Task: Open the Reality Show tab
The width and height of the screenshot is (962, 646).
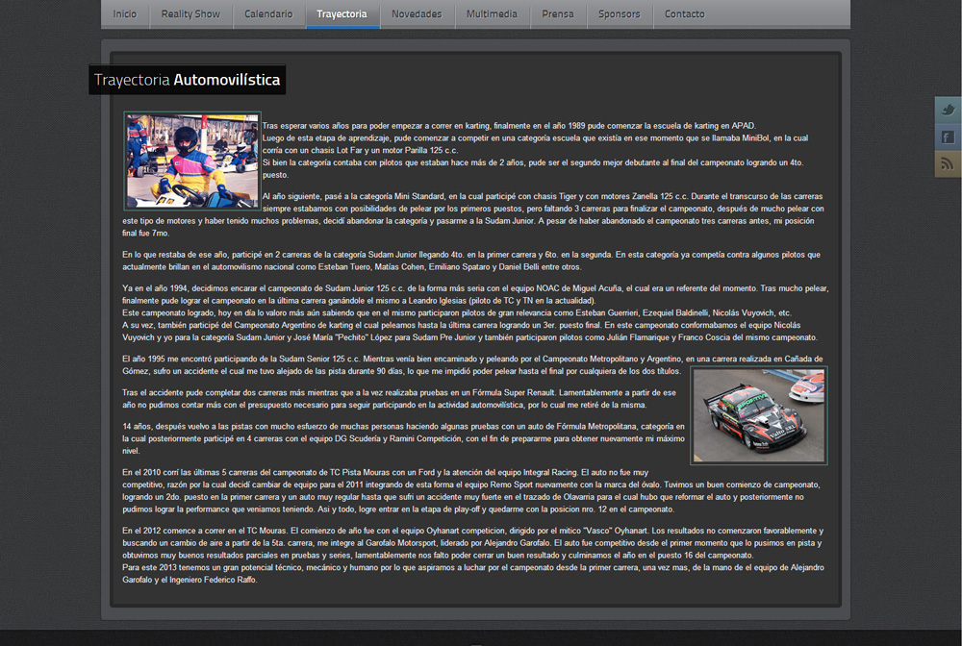Action: (190, 14)
